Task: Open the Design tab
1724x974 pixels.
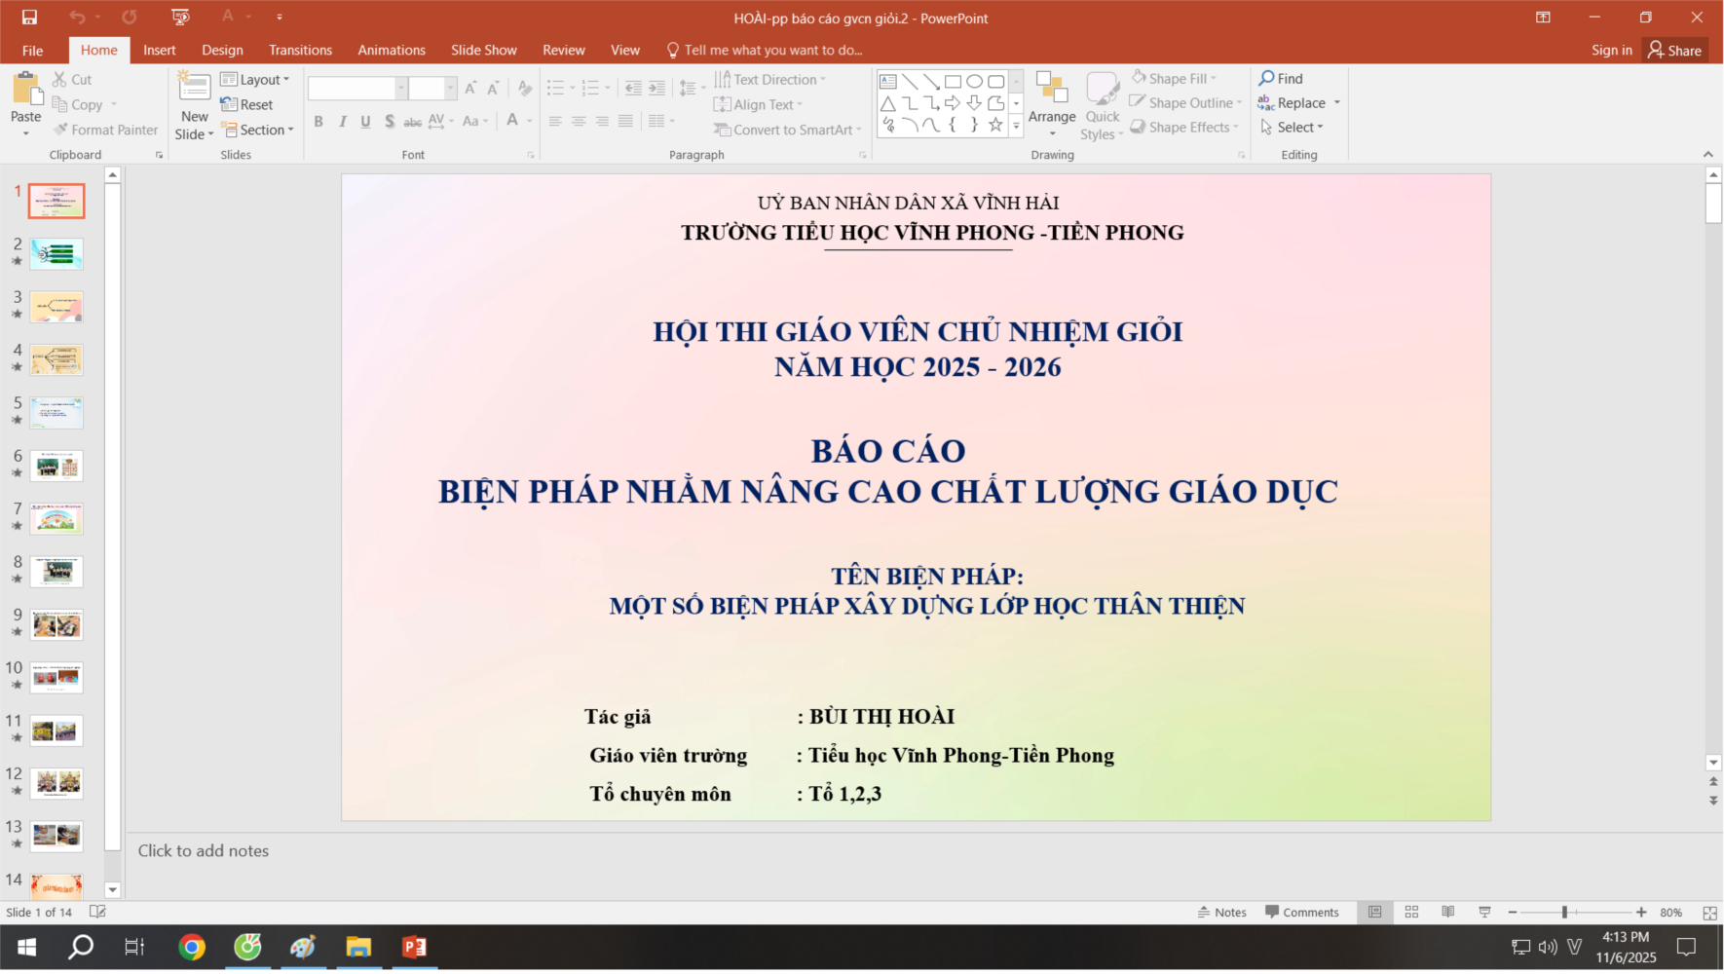Action: [x=222, y=50]
